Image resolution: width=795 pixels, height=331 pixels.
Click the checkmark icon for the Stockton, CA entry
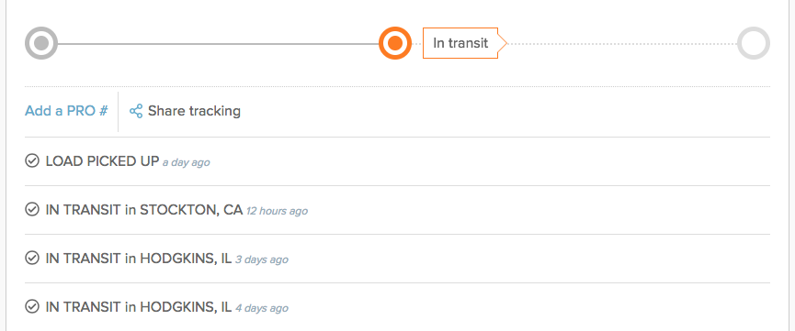coord(32,210)
